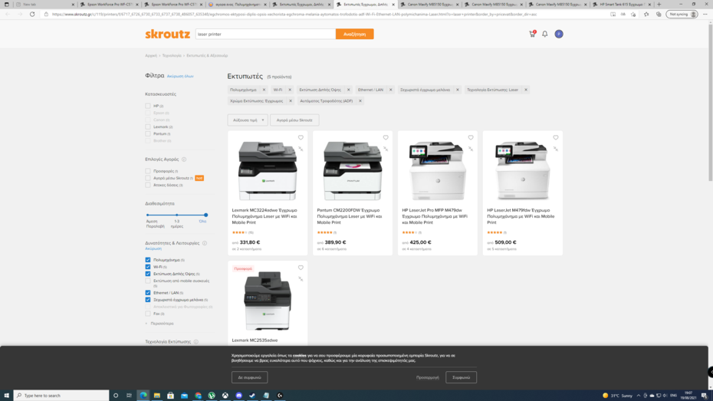Toggle Αγορά μέσω Skroutz button above products
This screenshot has width=713, height=401.
[294, 120]
